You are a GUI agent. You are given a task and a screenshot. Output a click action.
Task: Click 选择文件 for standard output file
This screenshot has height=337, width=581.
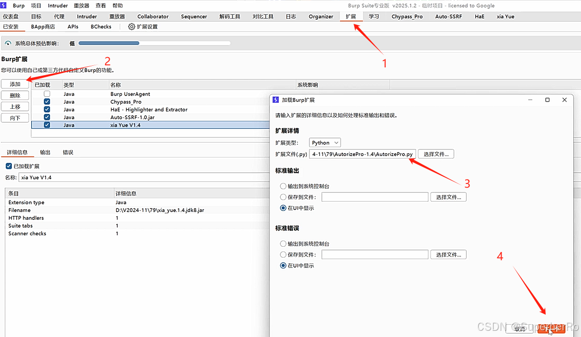(449, 197)
